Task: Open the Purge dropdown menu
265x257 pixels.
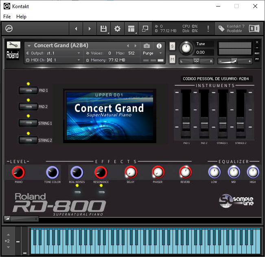Action: 152,53
